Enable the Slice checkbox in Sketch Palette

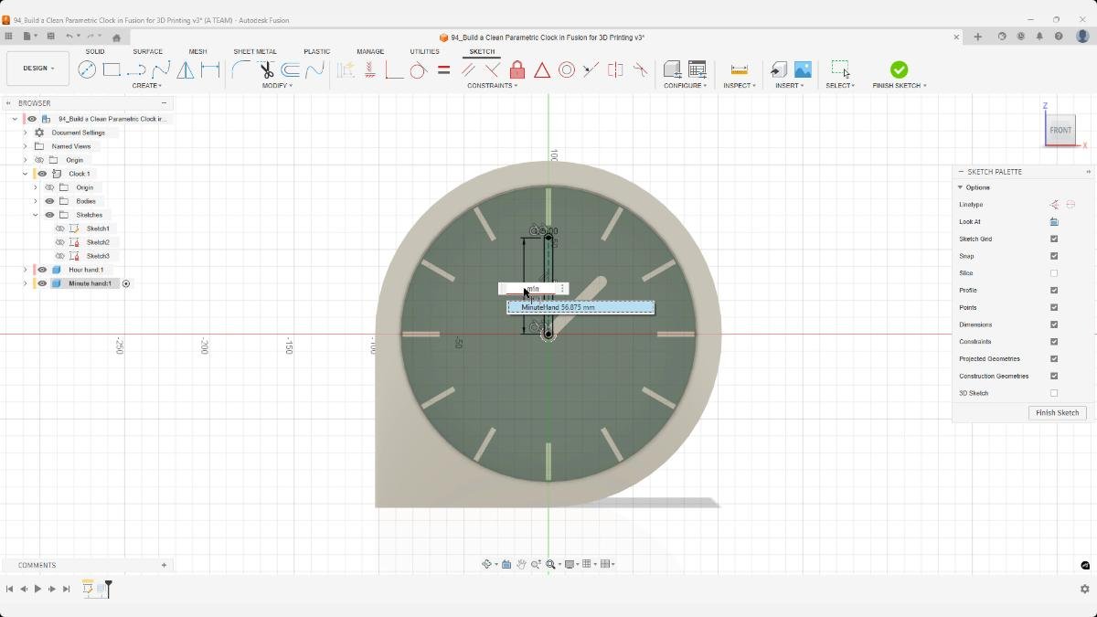coord(1054,272)
